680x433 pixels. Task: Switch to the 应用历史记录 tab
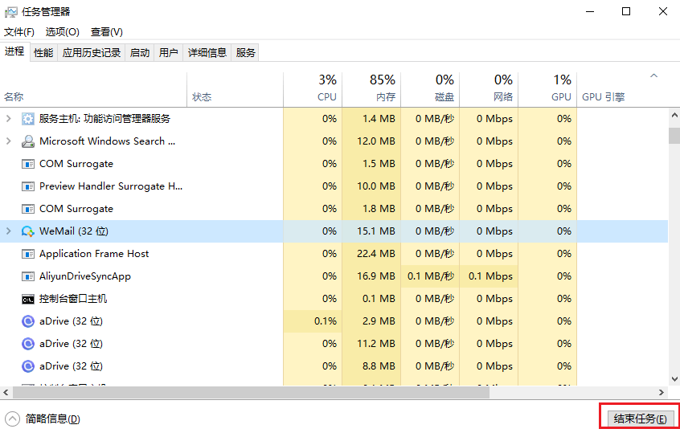(x=92, y=53)
